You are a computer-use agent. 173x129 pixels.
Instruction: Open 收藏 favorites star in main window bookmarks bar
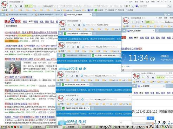tap(5, 10)
